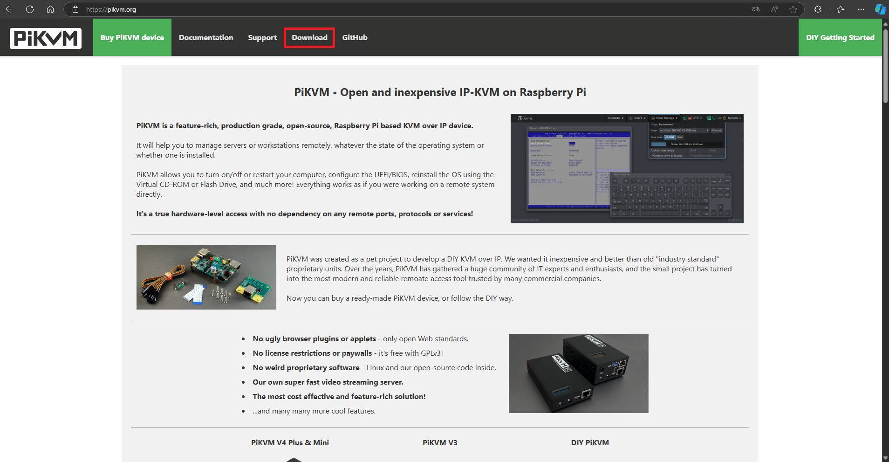Click the DIY PiKVM heading

(590, 442)
